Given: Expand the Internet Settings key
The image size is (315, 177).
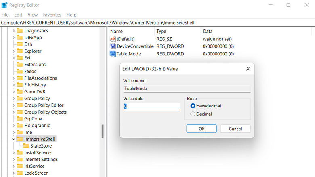Looking at the screenshot, I should (13, 160).
